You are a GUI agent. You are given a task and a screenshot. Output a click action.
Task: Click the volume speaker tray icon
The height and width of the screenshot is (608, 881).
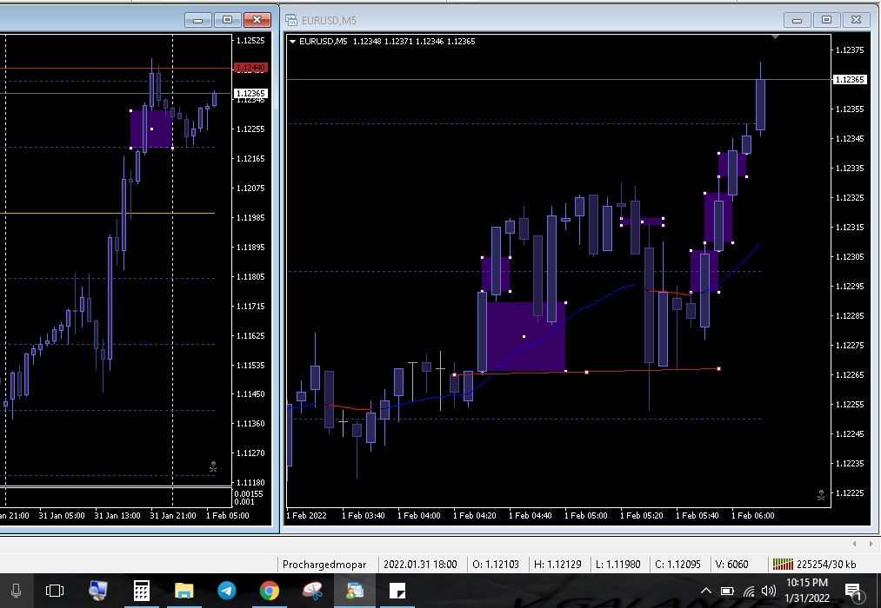click(x=768, y=591)
